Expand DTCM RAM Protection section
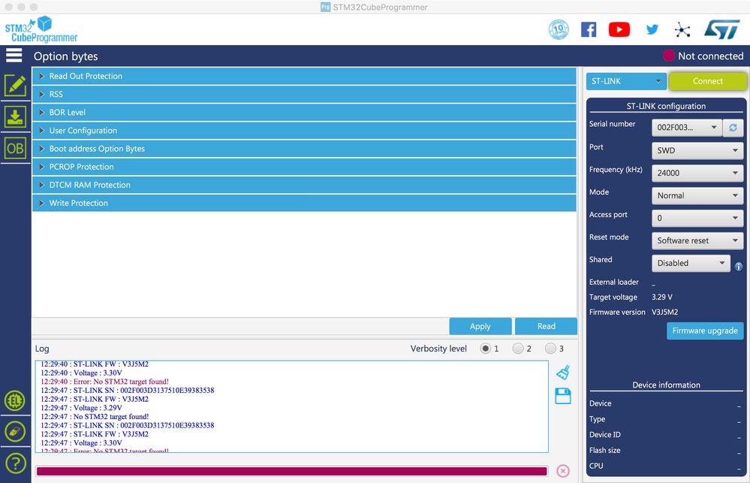Viewport: 750px width, 483px height. click(304, 186)
